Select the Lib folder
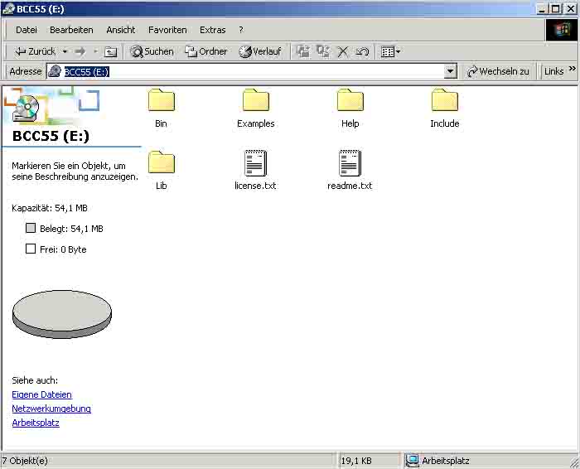Screen dimensions: 580x469 pyautogui.click(x=161, y=163)
